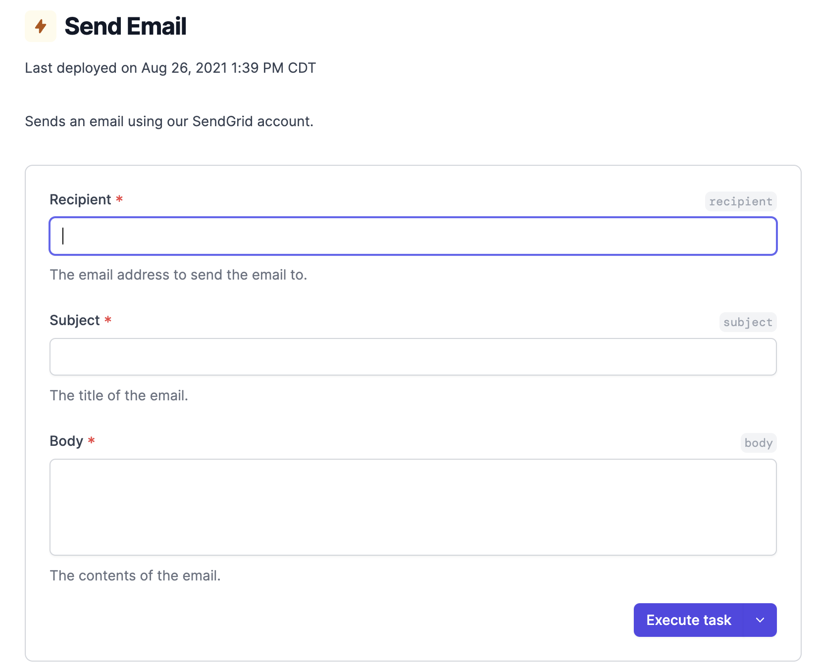The image size is (818, 671).
Task: Click the Last deployed timestamp text
Action: point(170,68)
